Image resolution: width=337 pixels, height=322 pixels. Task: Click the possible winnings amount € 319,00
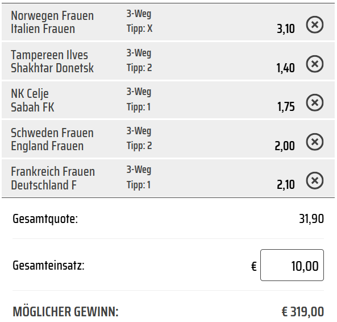(302, 311)
